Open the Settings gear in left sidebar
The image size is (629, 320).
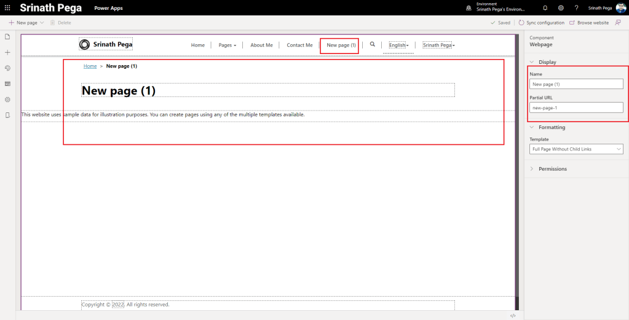pos(7,100)
